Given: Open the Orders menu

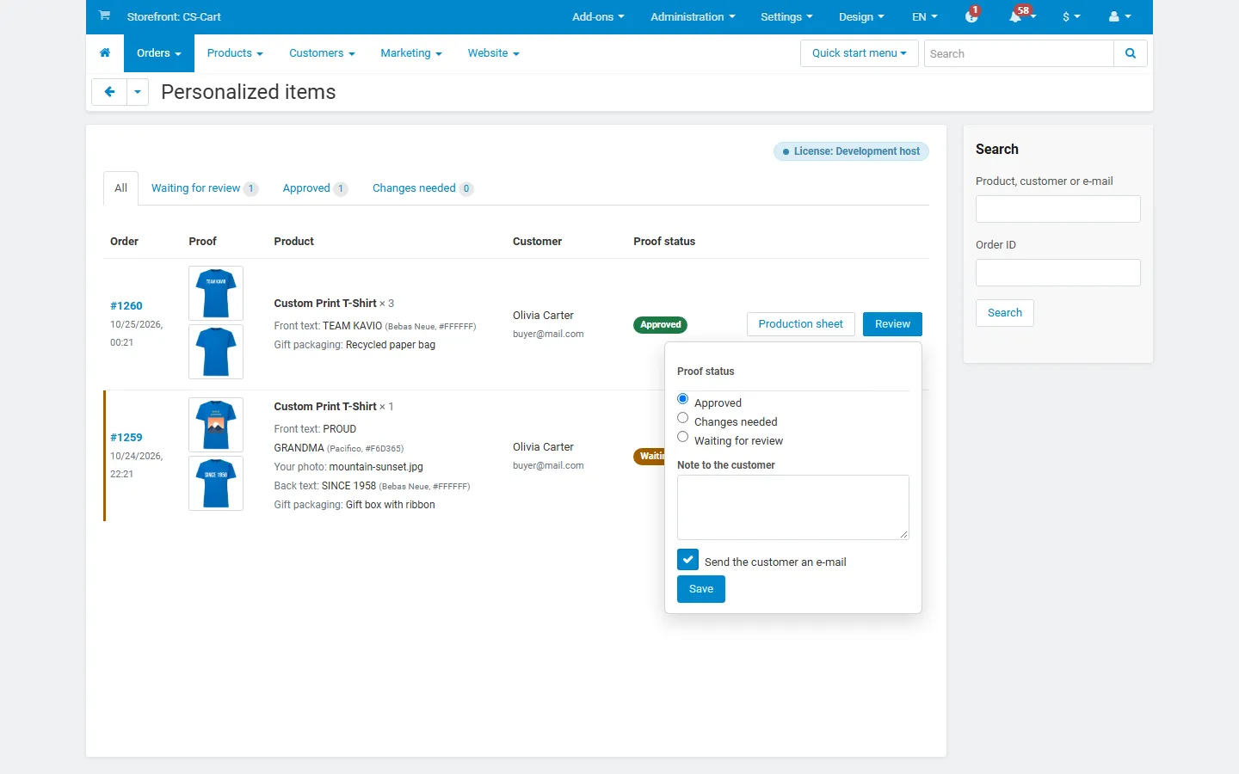Looking at the screenshot, I should point(159,53).
